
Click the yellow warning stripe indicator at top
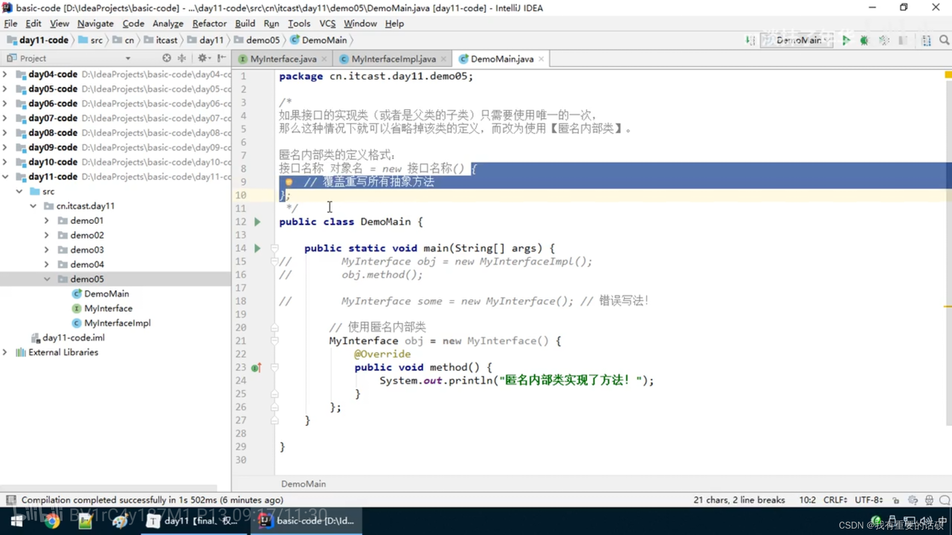point(948,75)
